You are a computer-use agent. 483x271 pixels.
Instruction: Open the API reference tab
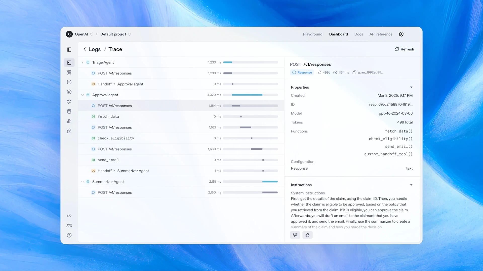pos(381,34)
